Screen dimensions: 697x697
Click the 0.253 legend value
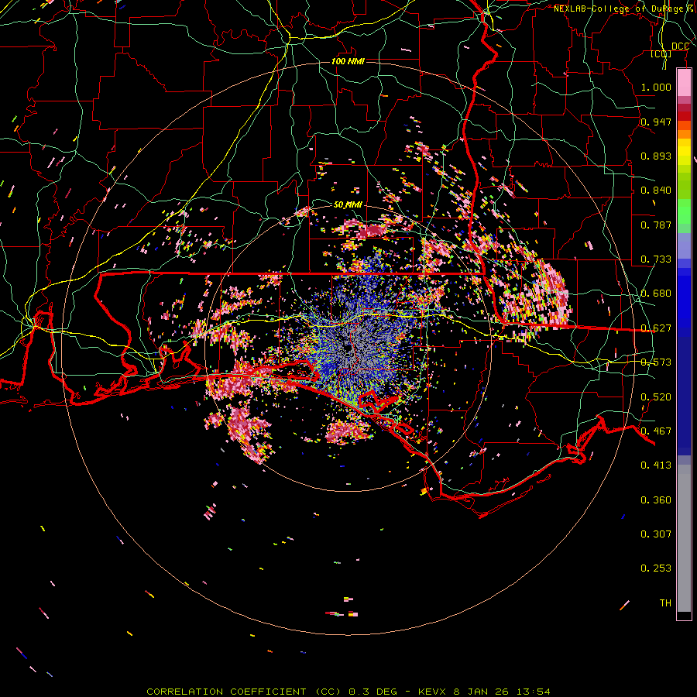point(655,568)
